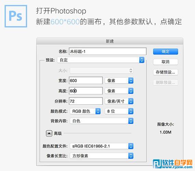195x171 pixels.
Task: Collapse the 高级 advanced section arrow
Action: click(49, 133)
